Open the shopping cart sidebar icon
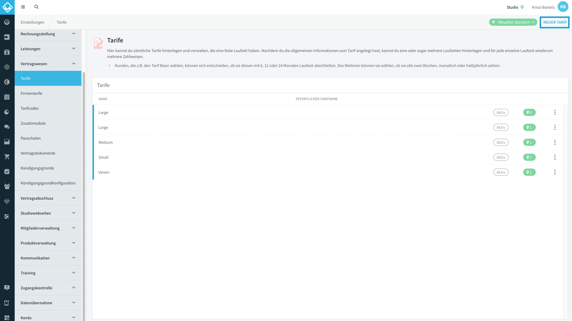The image size is (572, 321). pos(7,157)
